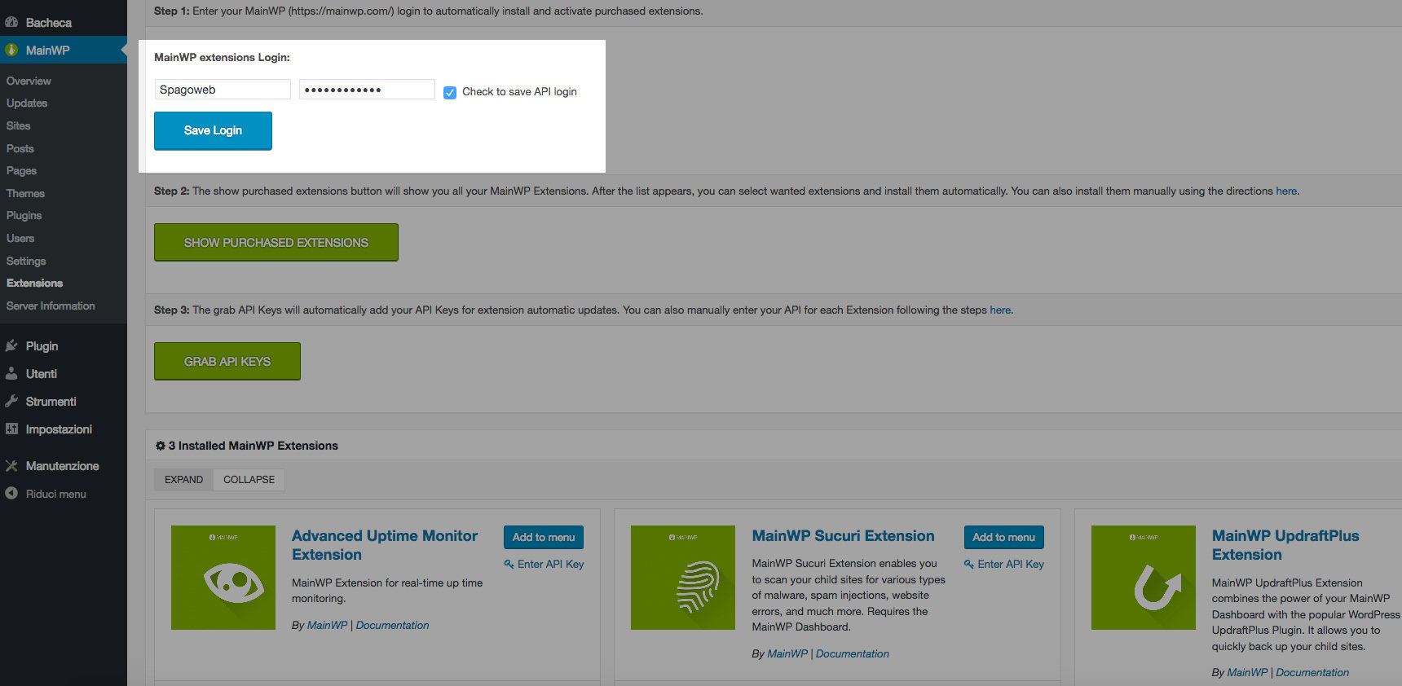Open the Pages submenu item
The image size is (1402, 686).
pos(21,170)
